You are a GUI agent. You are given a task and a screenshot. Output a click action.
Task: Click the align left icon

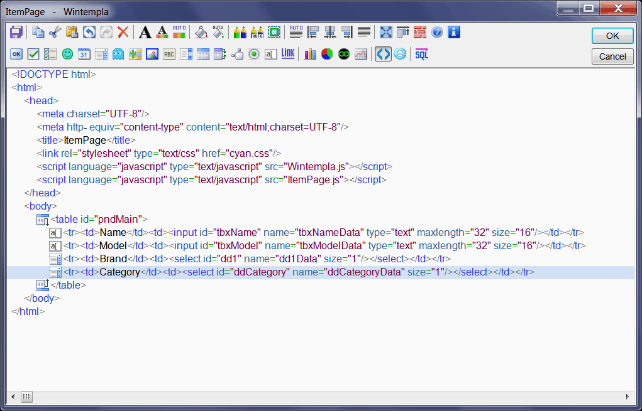(313, 32)
